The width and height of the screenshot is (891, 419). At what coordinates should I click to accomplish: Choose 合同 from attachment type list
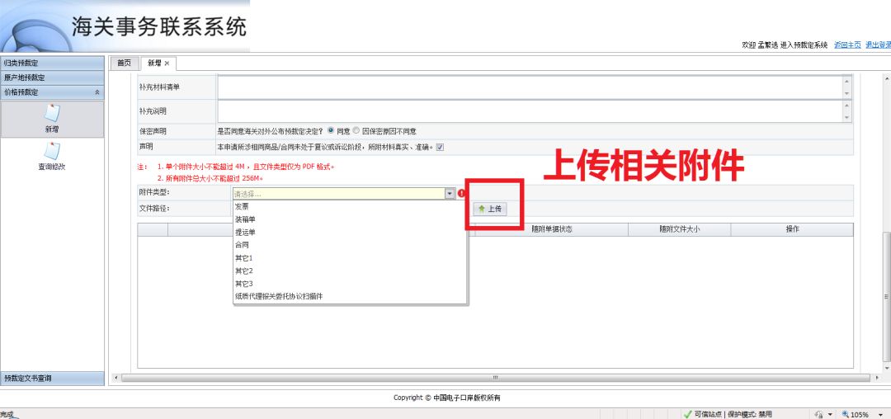point(351,245)
